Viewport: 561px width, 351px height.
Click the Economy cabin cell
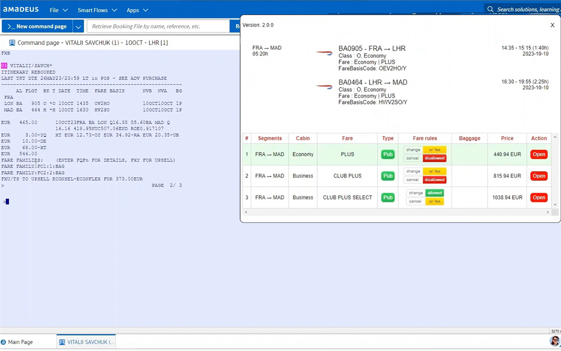303,154
